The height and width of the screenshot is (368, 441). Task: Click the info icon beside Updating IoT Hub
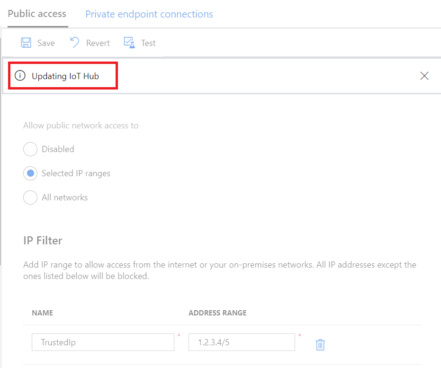(x=20, y=76)
